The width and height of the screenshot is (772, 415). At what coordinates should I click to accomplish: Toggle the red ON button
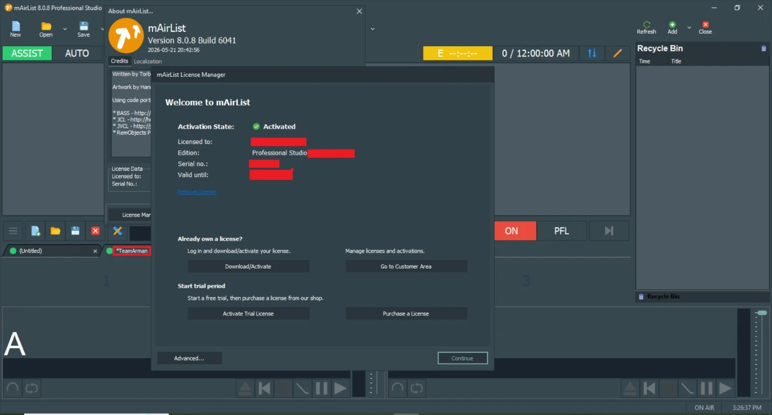[515, 231]
